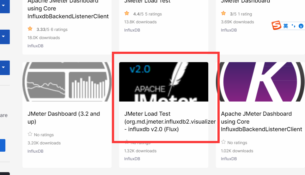The width and height of the screenshot is (305, 175).
Task: Click empty star for JMeter Dashboard (3.2 and up)
Action: click(30, 134)
